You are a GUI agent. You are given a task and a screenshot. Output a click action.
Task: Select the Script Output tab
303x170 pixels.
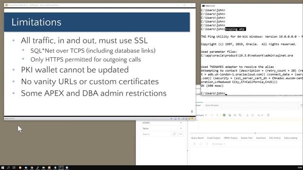(214, 138)
